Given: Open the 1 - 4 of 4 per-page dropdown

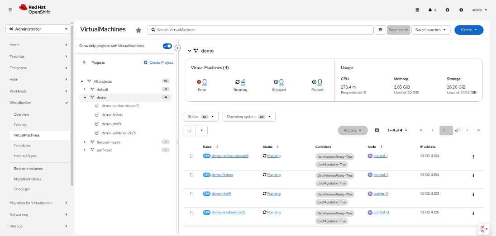Looking at the screenshot, I should [x=397, y=130].
